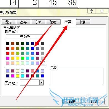Image resolution: width=109 pixels, height=109 pixels.
Task: Choose the dark green swatch in the top row
Action: pos(23,43)
